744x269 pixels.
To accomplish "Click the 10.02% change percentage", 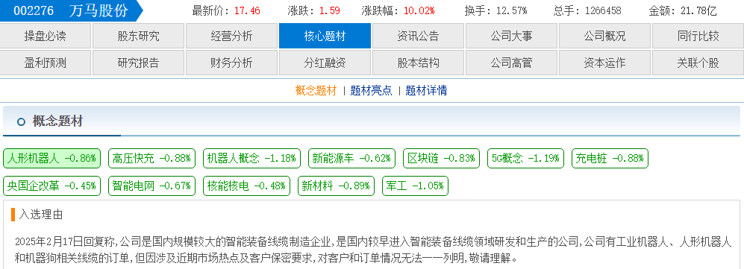I will point(419,10).
